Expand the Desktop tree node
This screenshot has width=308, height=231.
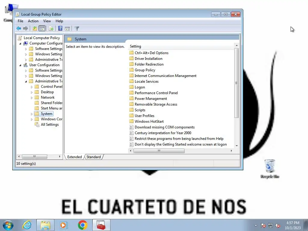(32, 92)
